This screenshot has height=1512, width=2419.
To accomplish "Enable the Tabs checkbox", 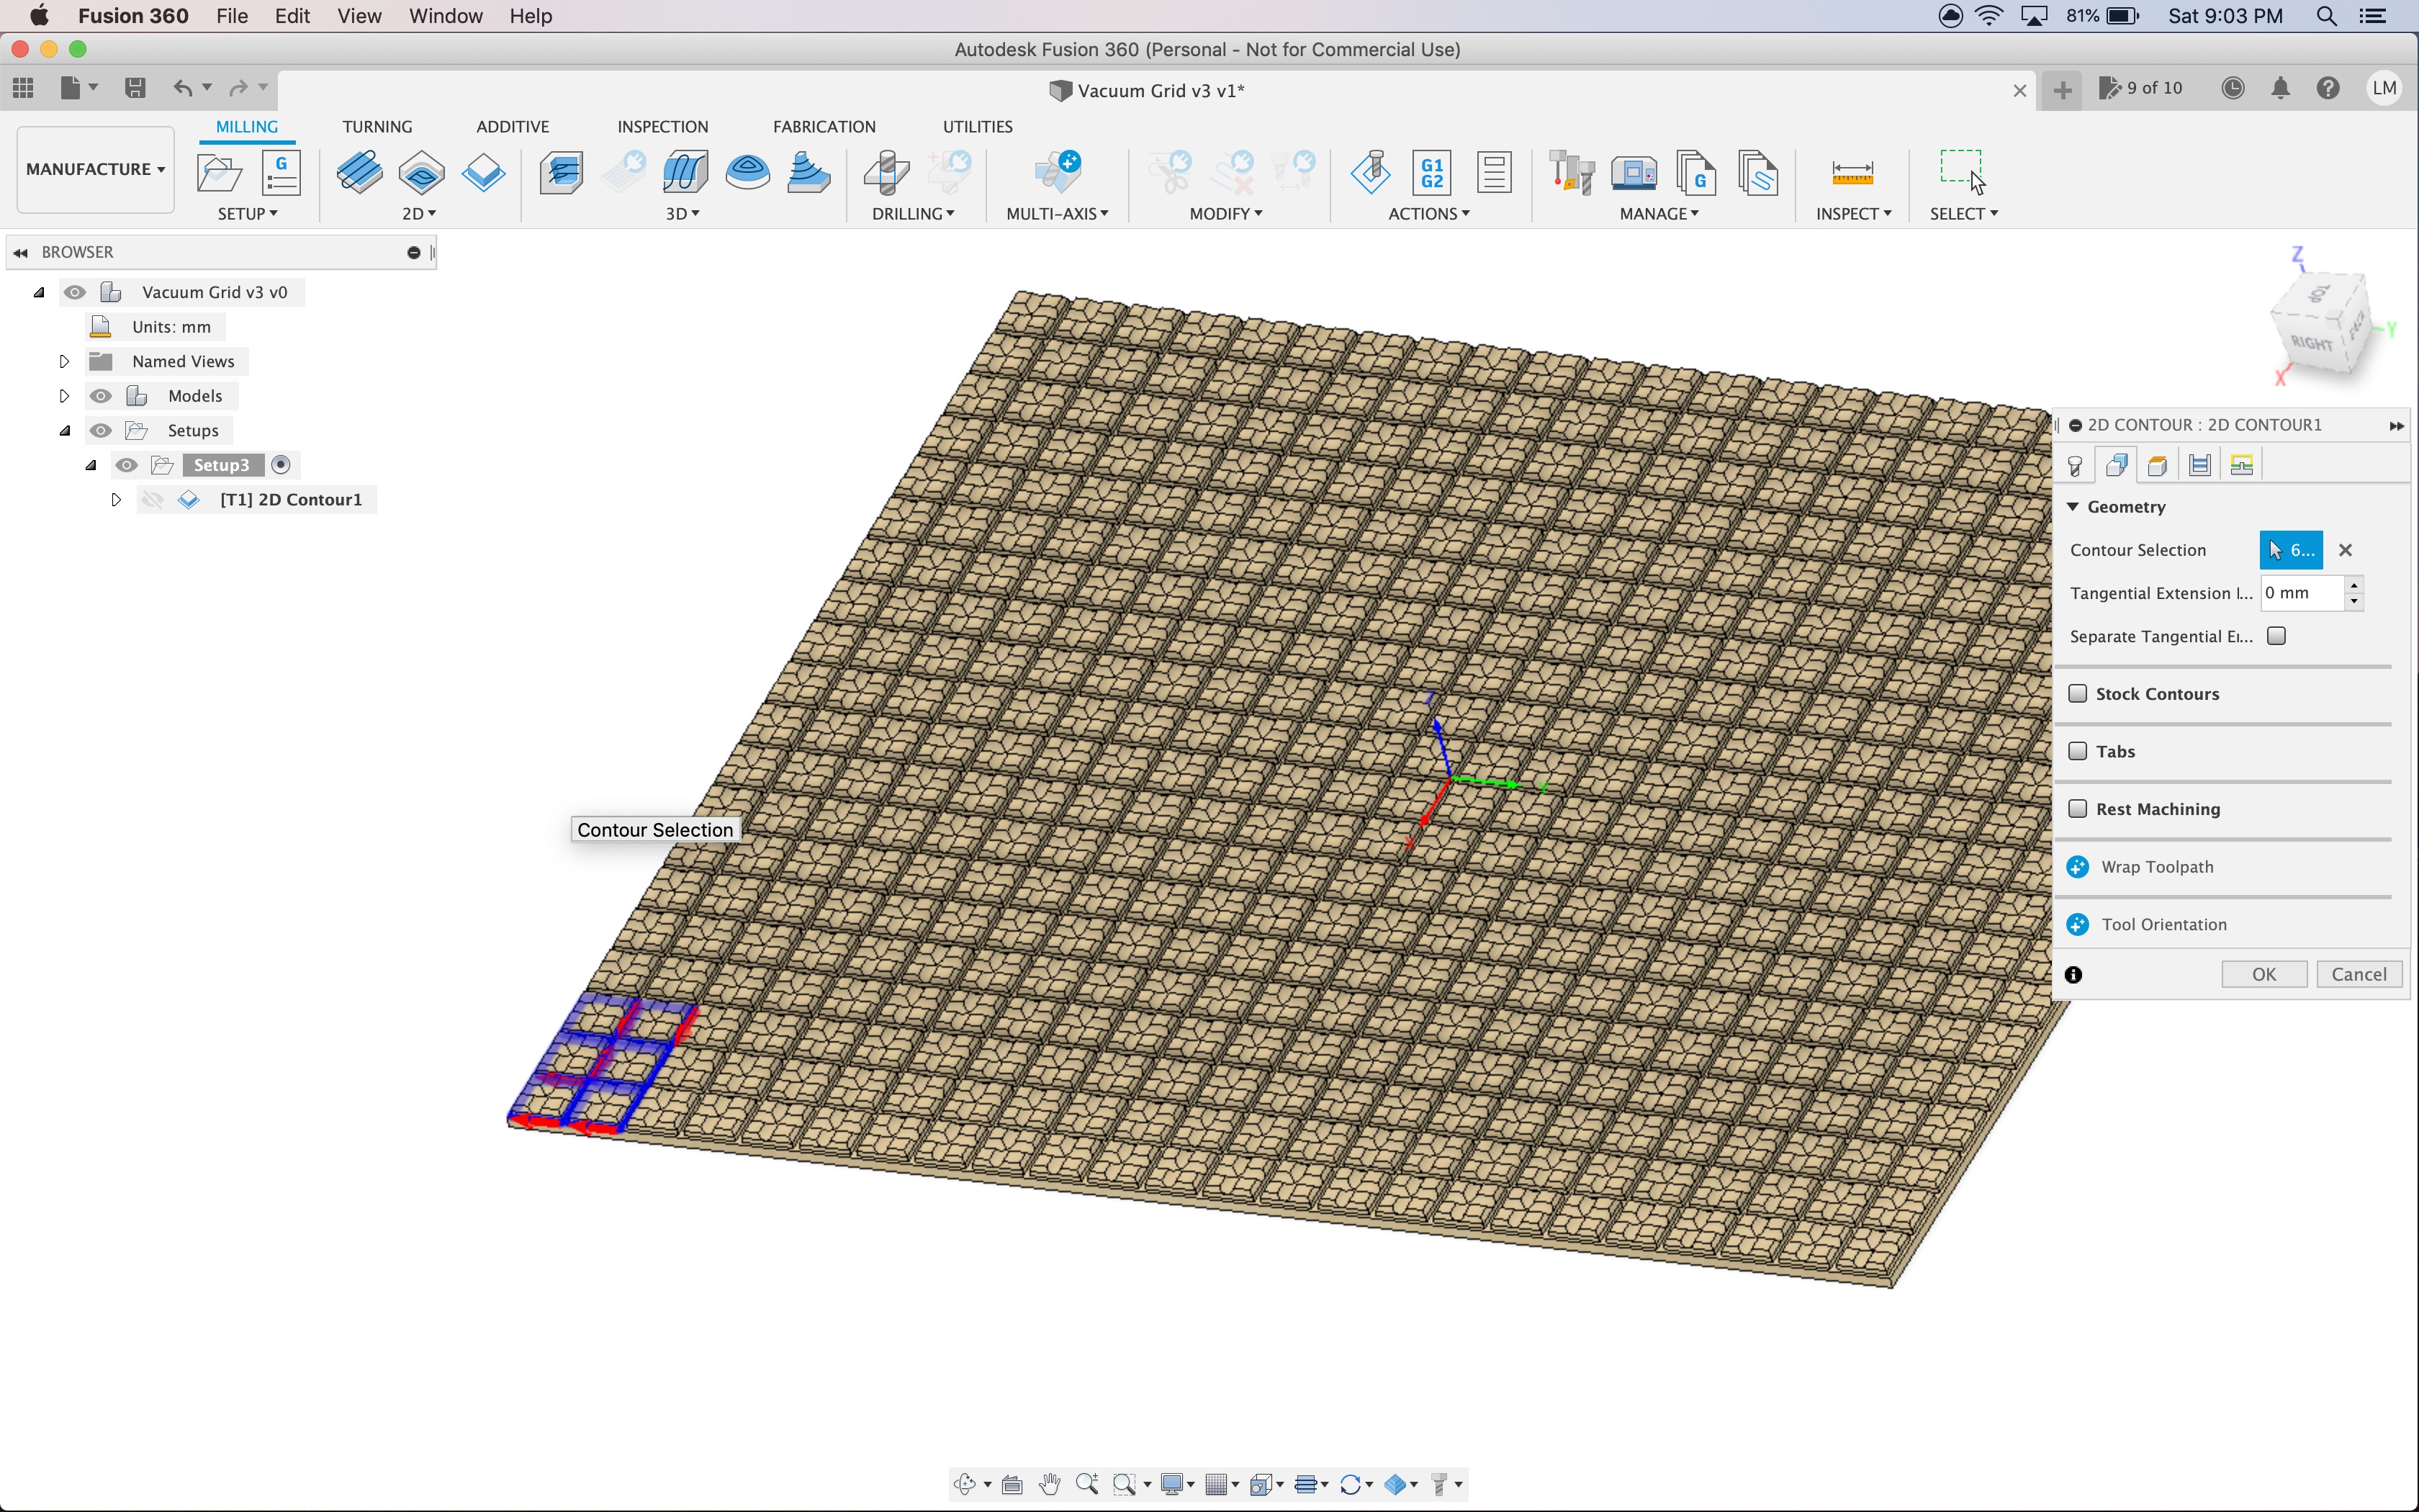I will point(2078,751).
